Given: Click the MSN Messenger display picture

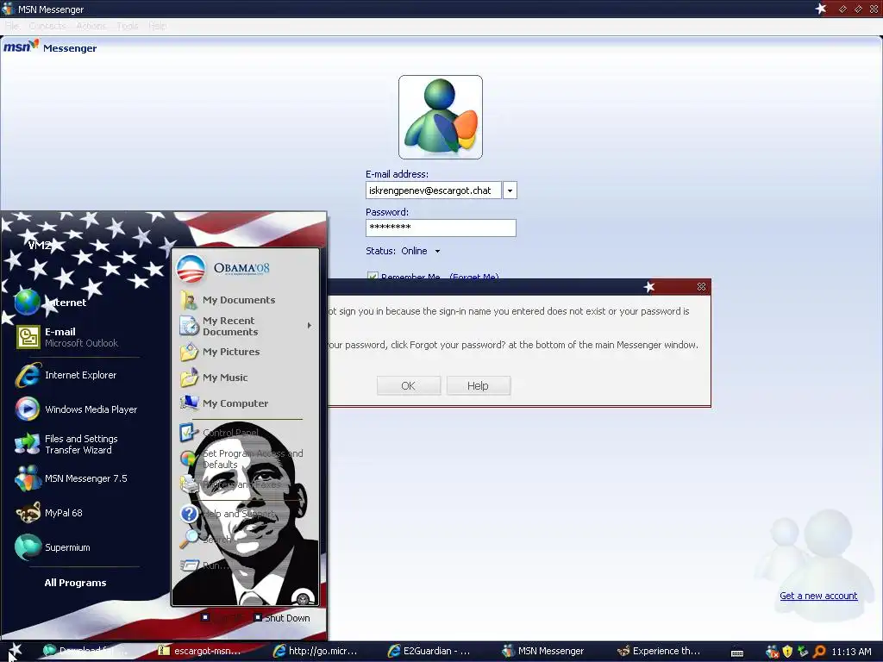Looking at the screenshot, I should tap(441, 117).
